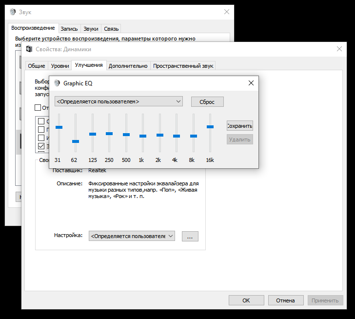This screenshot has width=355, height=319.
Task: Click the Удалить button
Action: click(x=240, y=140)
